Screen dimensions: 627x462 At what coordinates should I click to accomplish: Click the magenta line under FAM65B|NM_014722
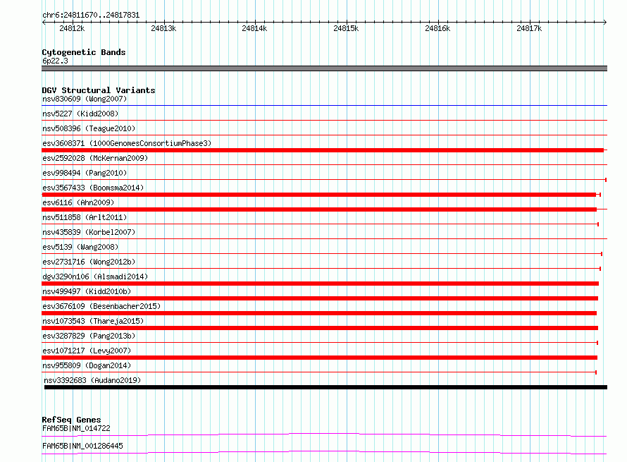click(324, 434)
